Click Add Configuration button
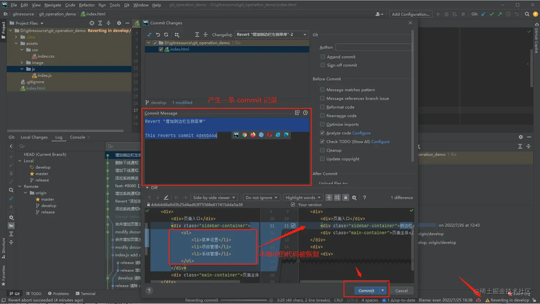Viewport: 540px width, 304px height. point(411,14)
